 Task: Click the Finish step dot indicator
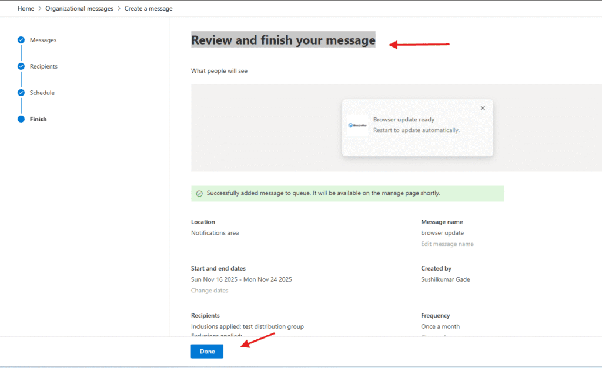(x=21, y=119)
